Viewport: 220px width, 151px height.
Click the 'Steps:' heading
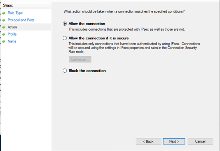click(8, 6)
